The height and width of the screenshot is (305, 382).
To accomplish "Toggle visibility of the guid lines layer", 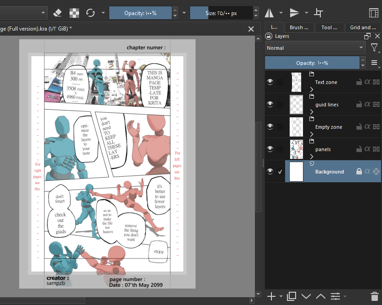I will pyautogui.click(x=270, y=105).
